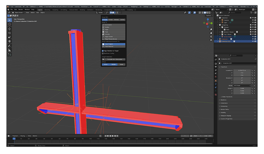Viewport: 264px width, 154px height.
Task: Click frame 100 on the timeline ruler
Action: point(90,139)
